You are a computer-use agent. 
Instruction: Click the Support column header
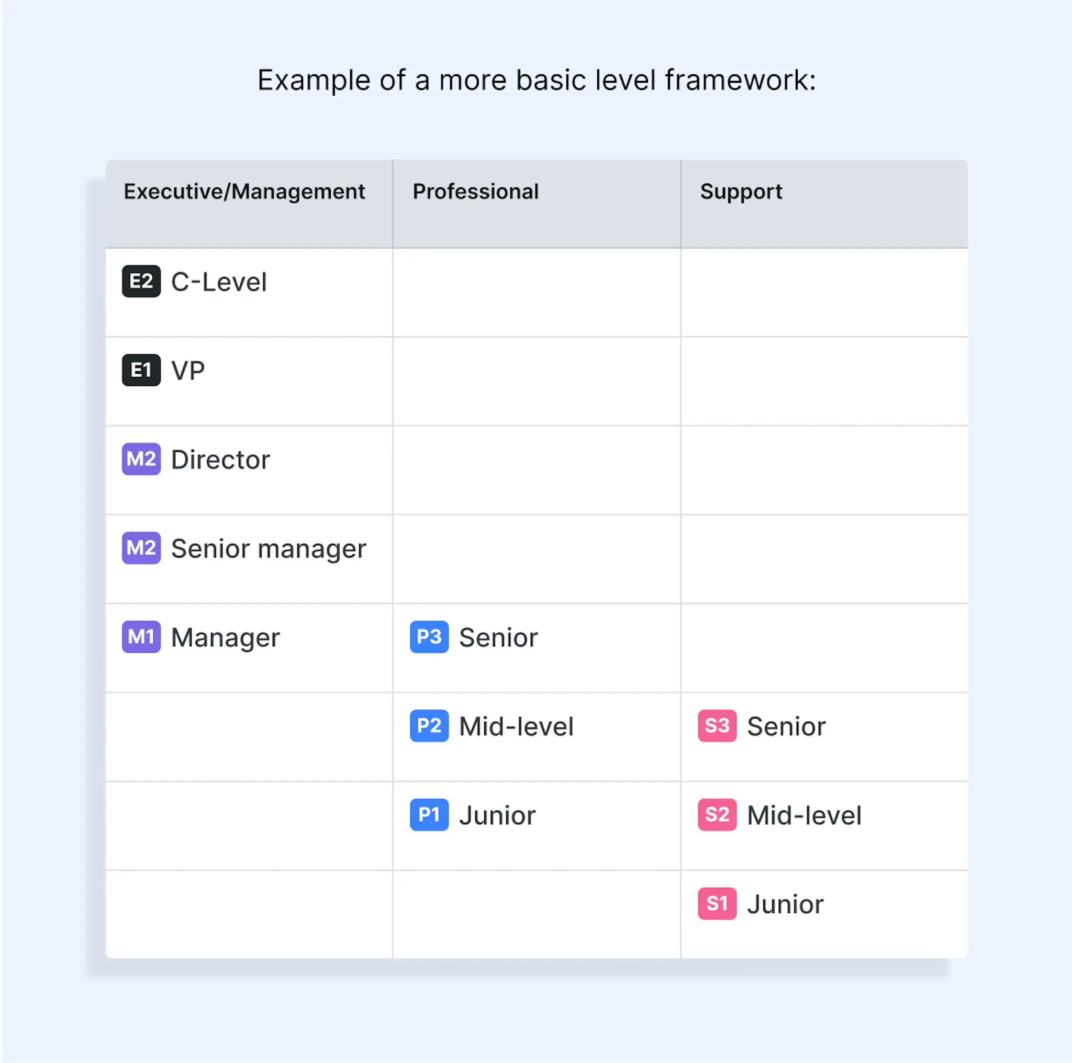(x=741, y=192)
